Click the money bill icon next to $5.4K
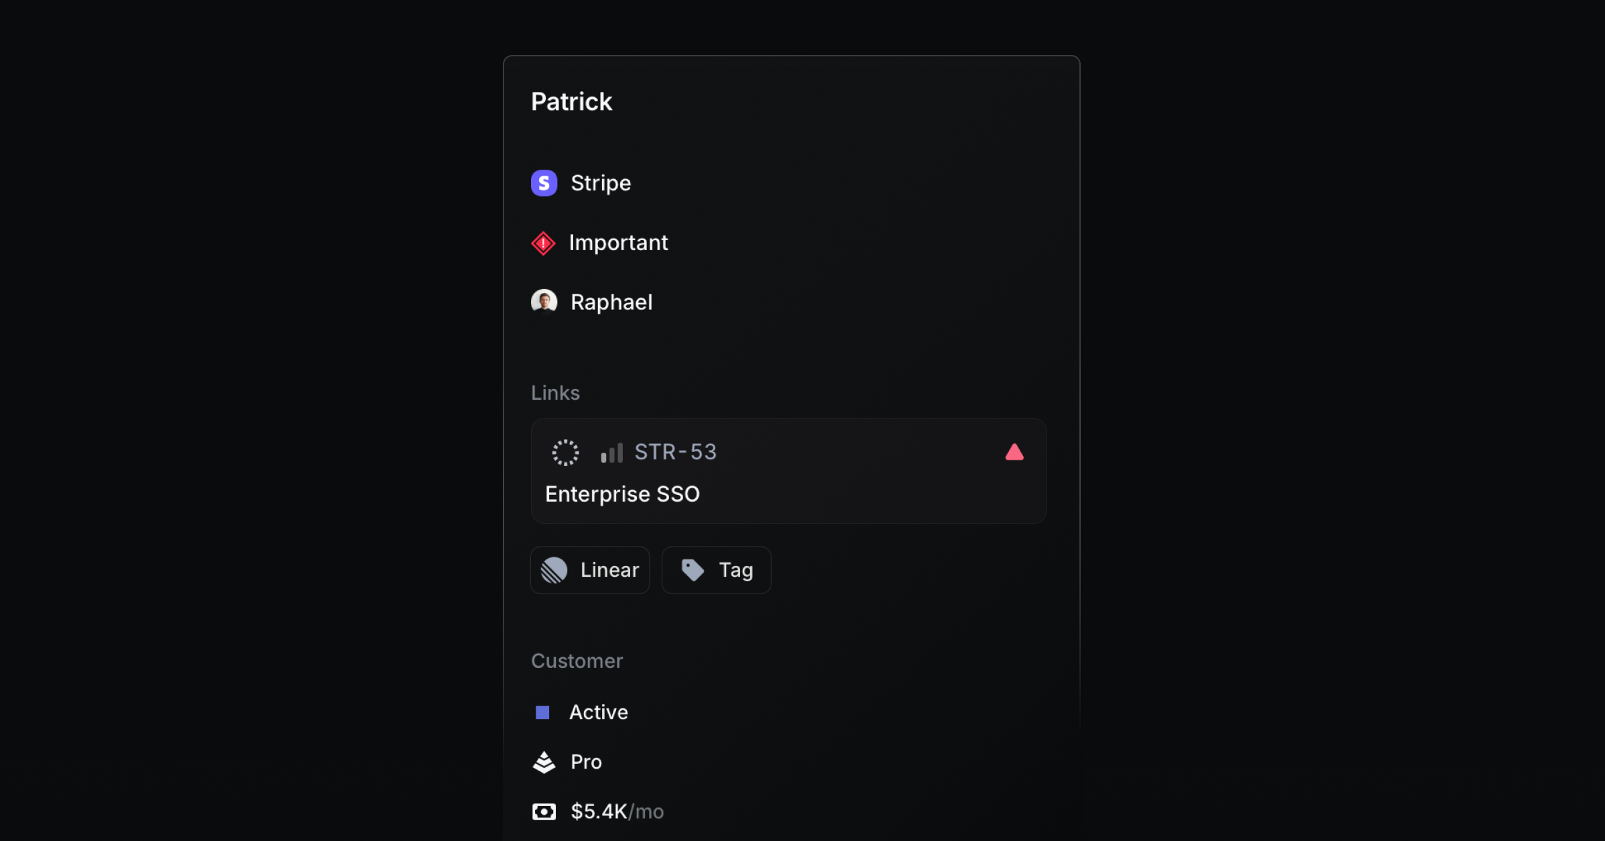Image resolution: width=1605 pixels, height=841 pixels. (544, 811)
